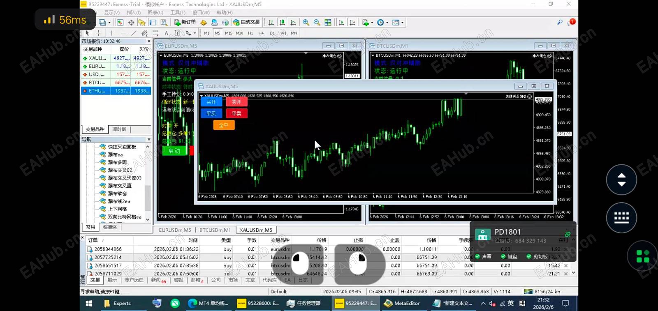Select the BTCU row in Market Watch
Image resolution: width=658 pixels, height=311 pixels.
pos(117,83)
